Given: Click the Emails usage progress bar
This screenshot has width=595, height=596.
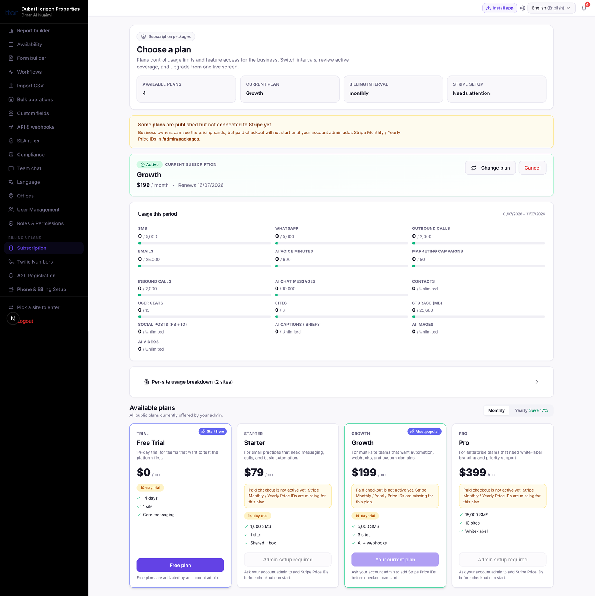Looking at the screenshot, I should 205,266.
